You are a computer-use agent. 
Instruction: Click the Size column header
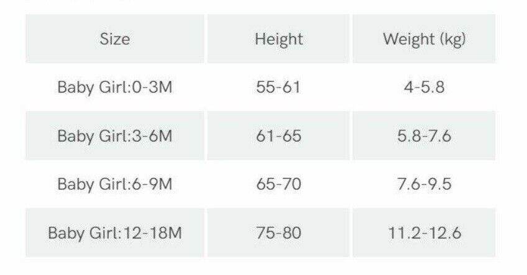(115, 39)
